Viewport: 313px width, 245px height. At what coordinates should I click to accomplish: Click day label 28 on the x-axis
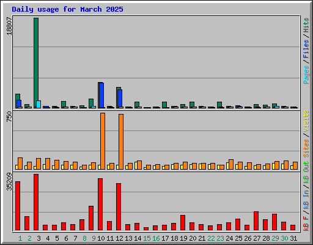coord(266,238)
